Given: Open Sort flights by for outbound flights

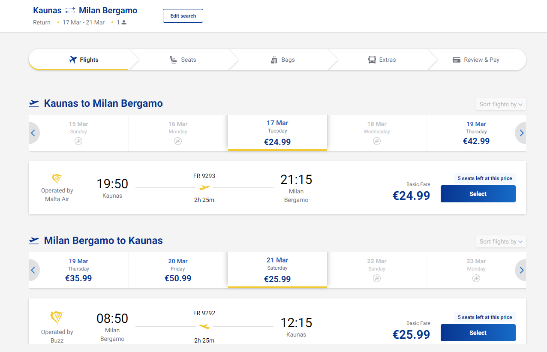Looking at the screenshot, I should (501, 104).
